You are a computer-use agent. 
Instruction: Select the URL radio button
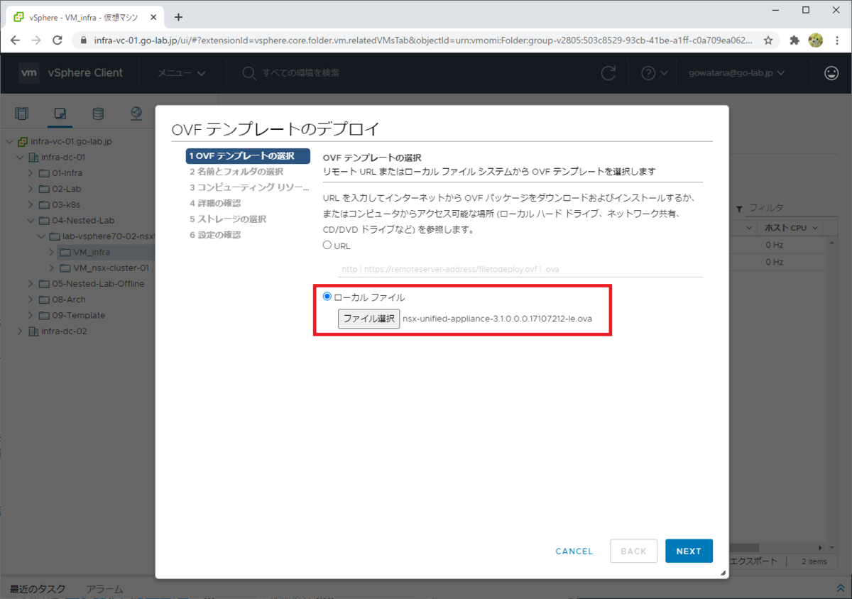(x=327, y=245)
